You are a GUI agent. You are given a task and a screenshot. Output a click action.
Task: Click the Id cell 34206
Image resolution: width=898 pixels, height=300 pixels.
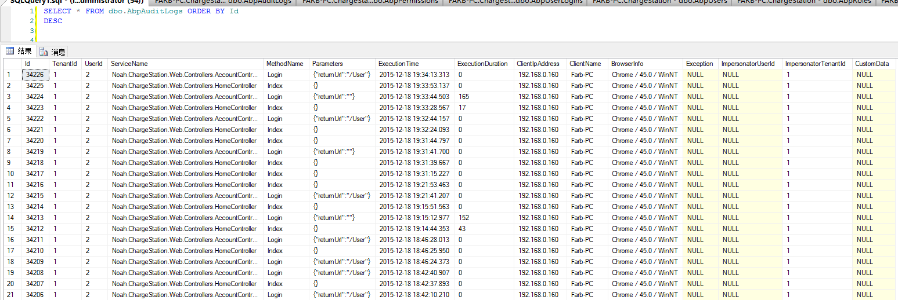[35, 295]
